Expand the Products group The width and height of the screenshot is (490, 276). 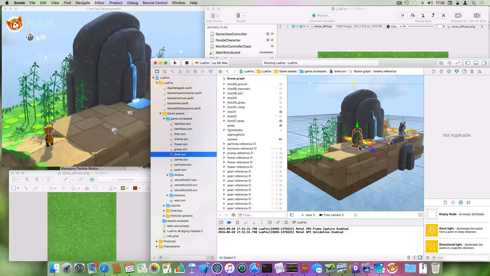coord(157,241)
